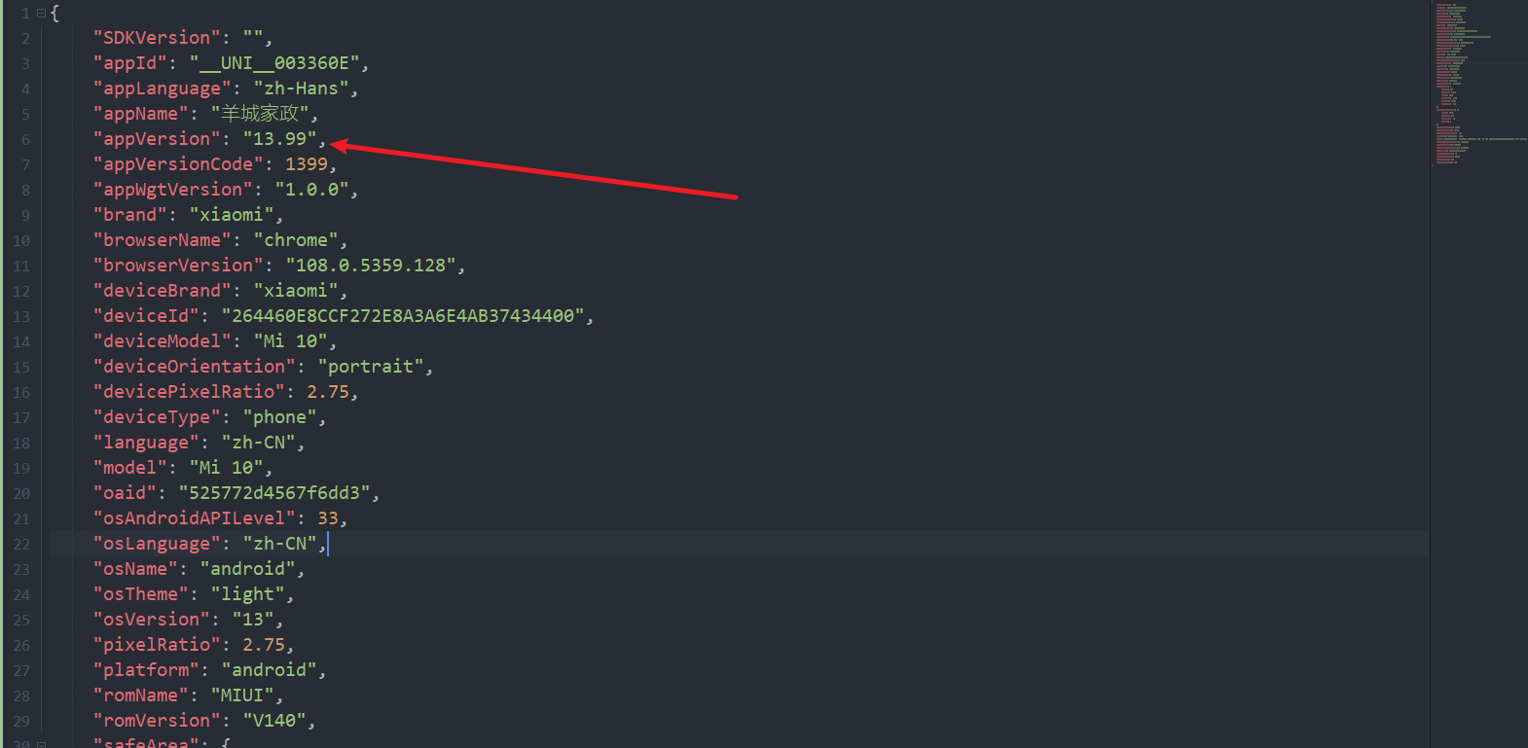This screenshot has width=1528, height=748.
Task: Click the deviceId string value
Action: (403, 316)
